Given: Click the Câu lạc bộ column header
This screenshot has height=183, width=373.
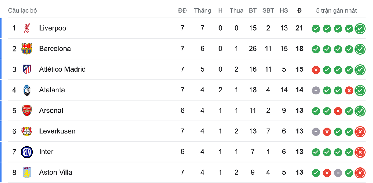Looking at the screenshot, I should (x=23, y=11).
